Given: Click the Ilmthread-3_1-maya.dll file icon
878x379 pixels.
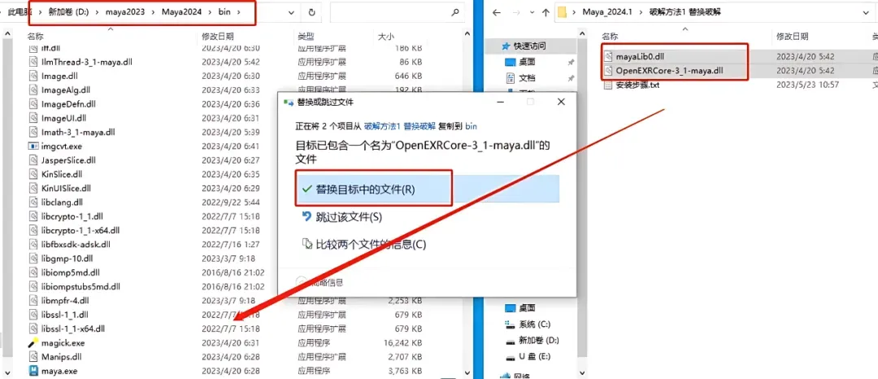Looking at the screenshot, I should pyautogui.click(x=34, y=62).
